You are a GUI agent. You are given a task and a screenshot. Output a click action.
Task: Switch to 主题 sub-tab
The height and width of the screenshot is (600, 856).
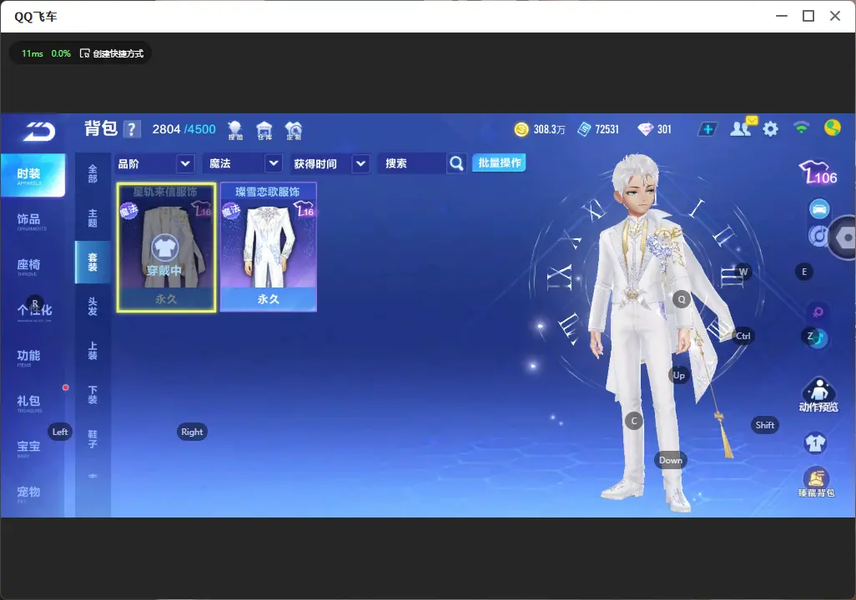(x=93, y=218)
